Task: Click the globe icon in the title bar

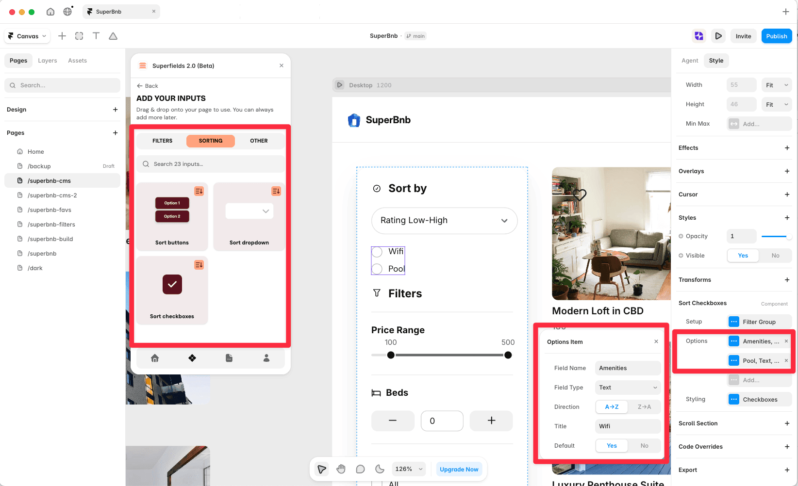Action: [x=67, y=12]
